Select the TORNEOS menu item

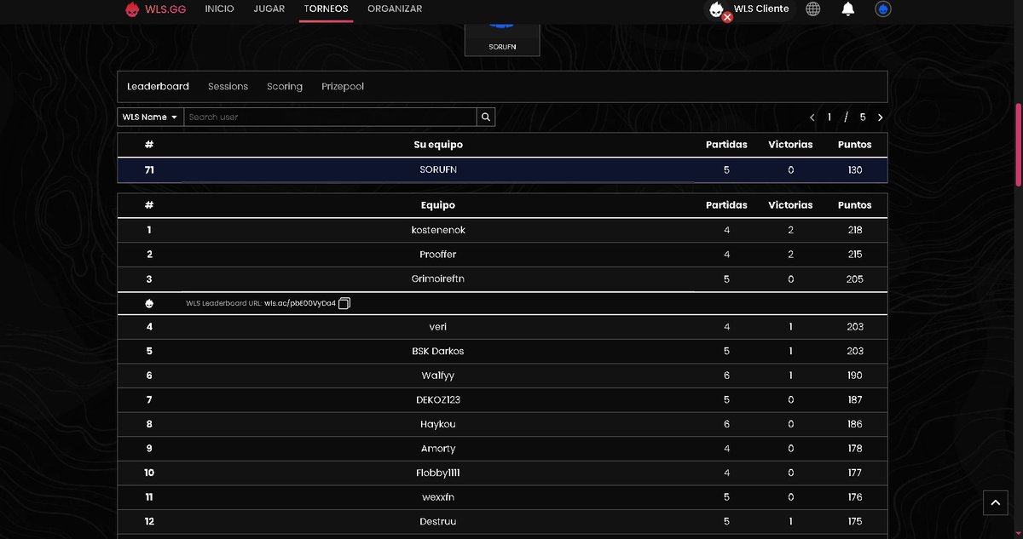point(326,9)
